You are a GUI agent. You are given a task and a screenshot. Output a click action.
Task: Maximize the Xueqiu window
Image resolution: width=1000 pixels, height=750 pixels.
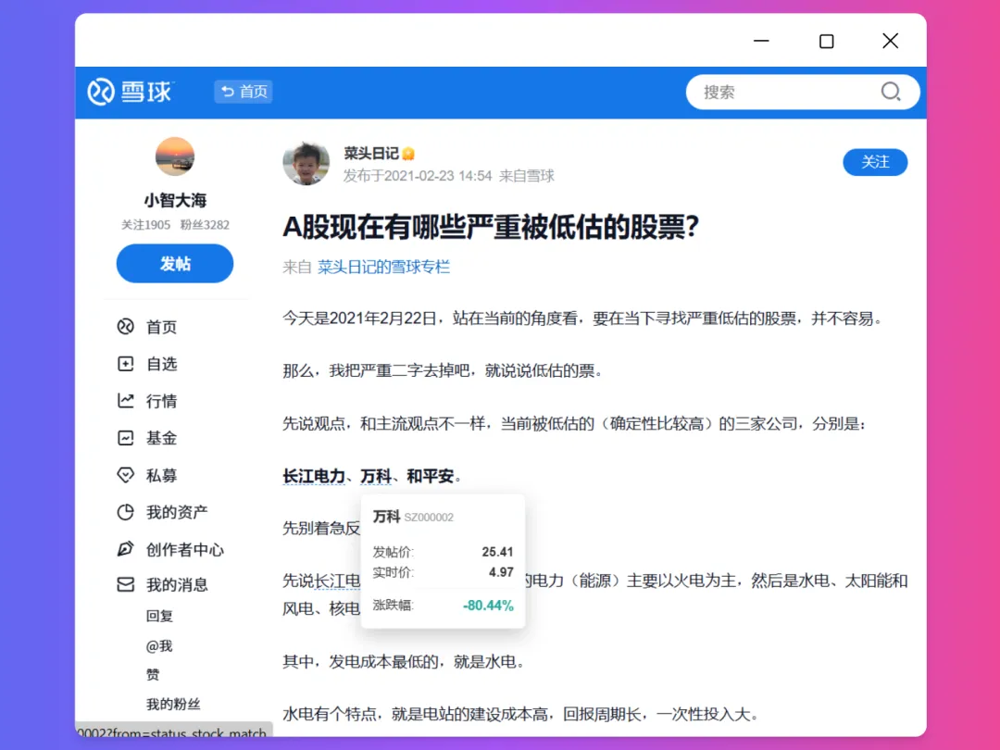point(827,41)
